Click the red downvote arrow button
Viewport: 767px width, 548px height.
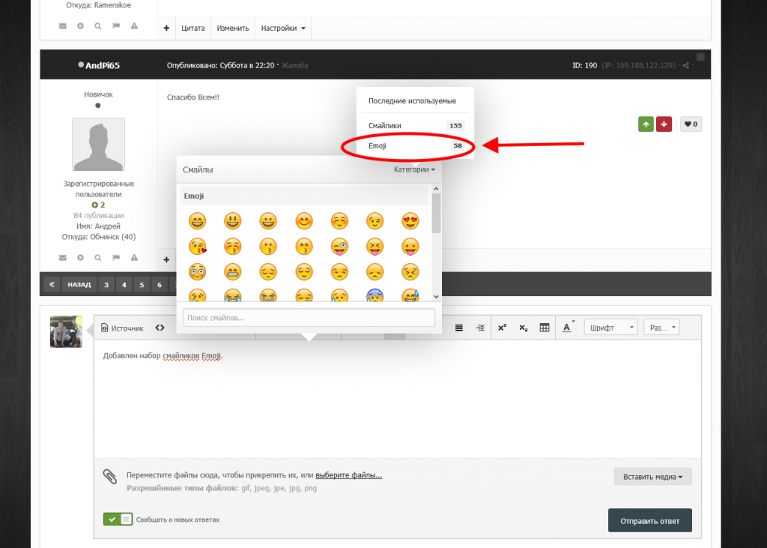pyautogui.click(x=664, y=124)
